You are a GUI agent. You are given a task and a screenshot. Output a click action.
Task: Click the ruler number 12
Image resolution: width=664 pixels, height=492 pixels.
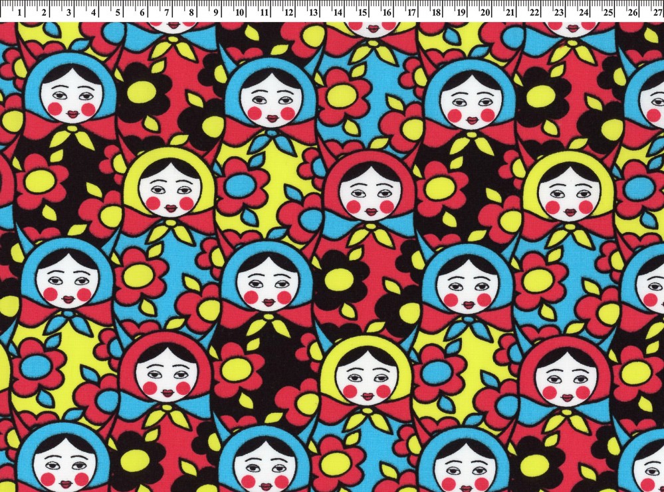pyautogui.click(x=288, y=13)
